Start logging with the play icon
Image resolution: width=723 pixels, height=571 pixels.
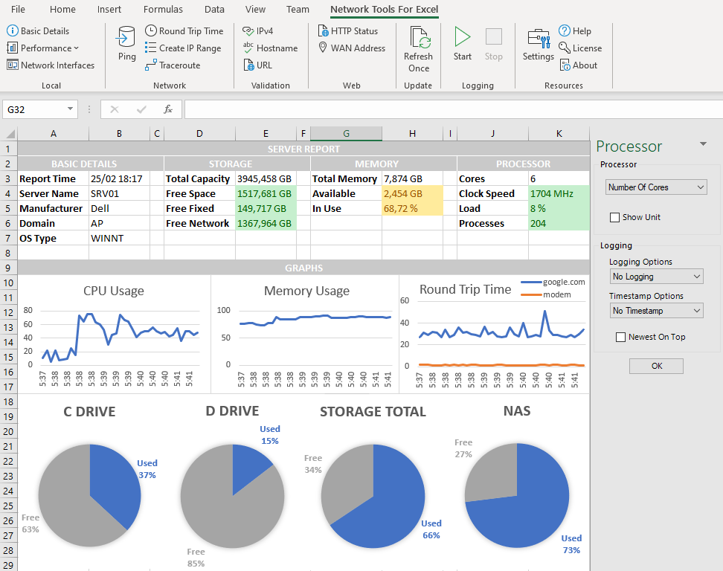pyautogui.click(x=463, y=37)
